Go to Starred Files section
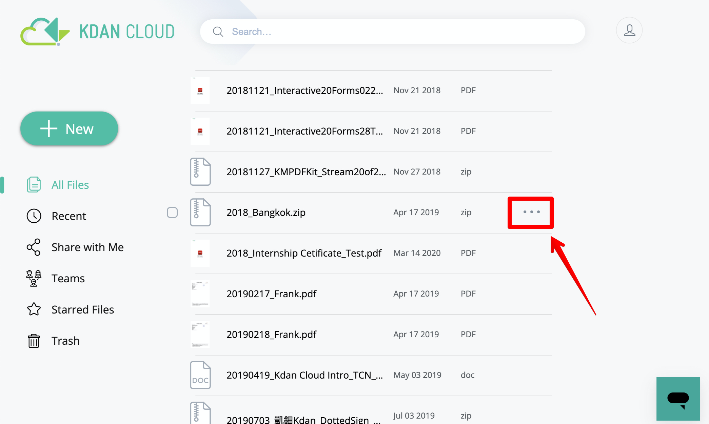This screenshot has width=709, height=424. [x=82, y=309]
